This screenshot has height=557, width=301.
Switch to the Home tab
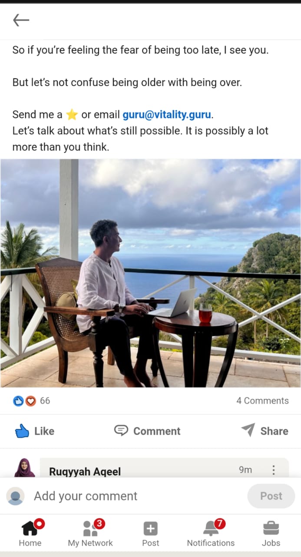(x=30, y=533)
